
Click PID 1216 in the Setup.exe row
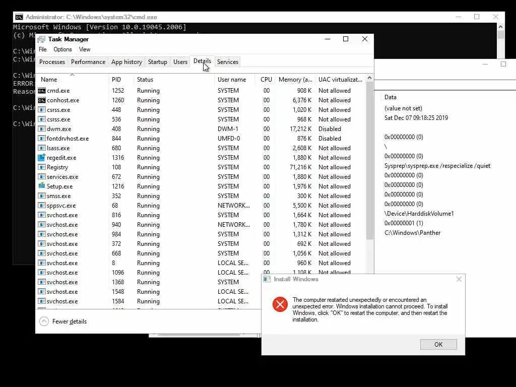point(118,186)
